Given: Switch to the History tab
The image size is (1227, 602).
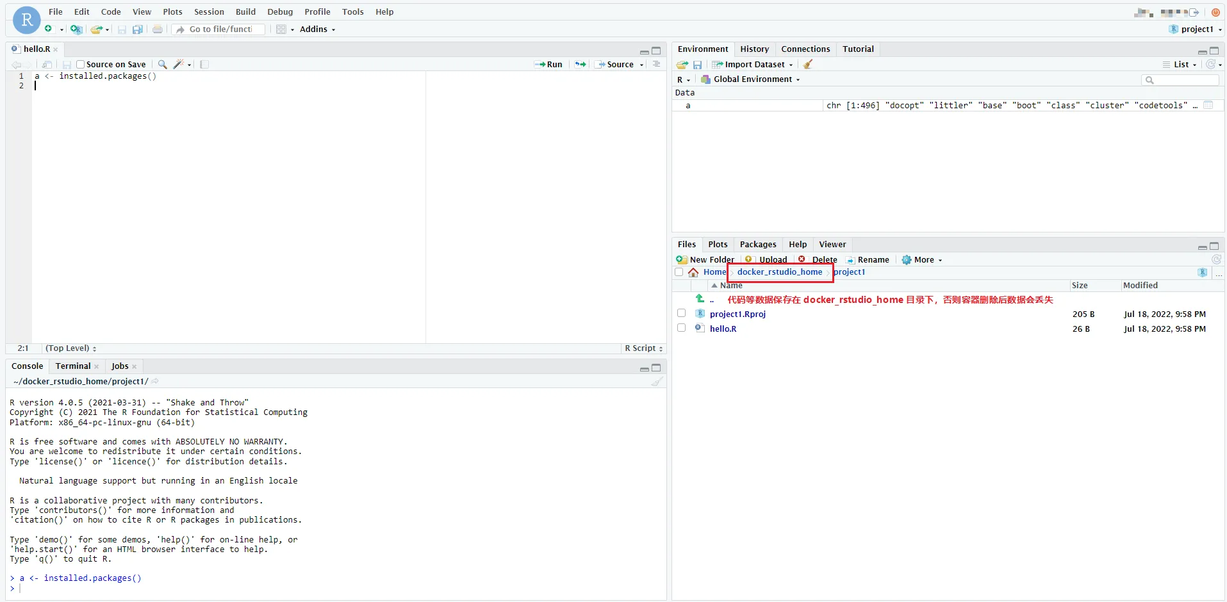Looking at the screenshot, I should pos(754,49).
